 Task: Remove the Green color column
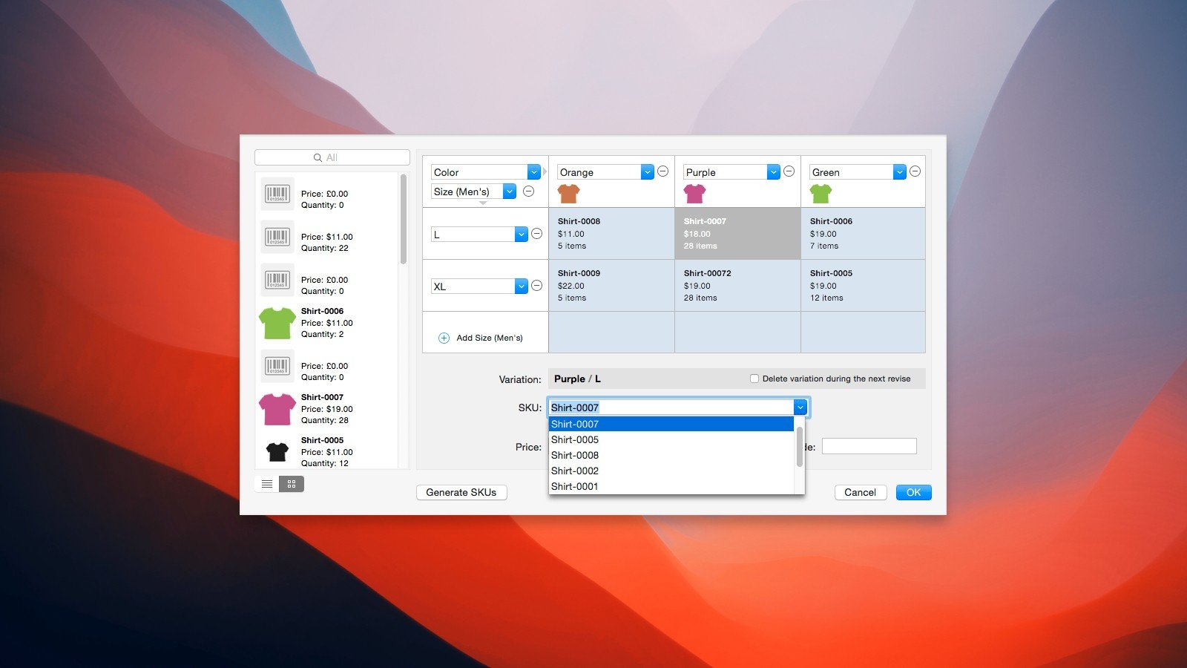[915, 171]
